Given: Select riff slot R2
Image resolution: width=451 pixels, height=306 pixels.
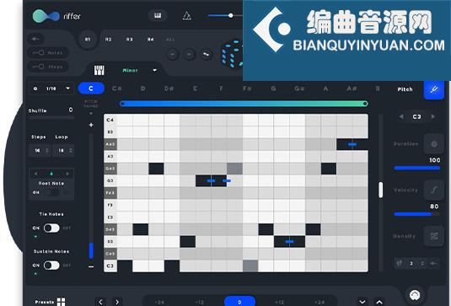Looking at the screenshot, I should point(109,40).
